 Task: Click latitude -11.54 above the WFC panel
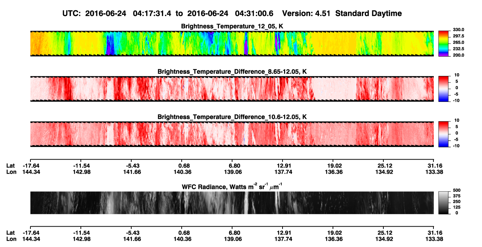pyautogui.click(x=82, y=166)
